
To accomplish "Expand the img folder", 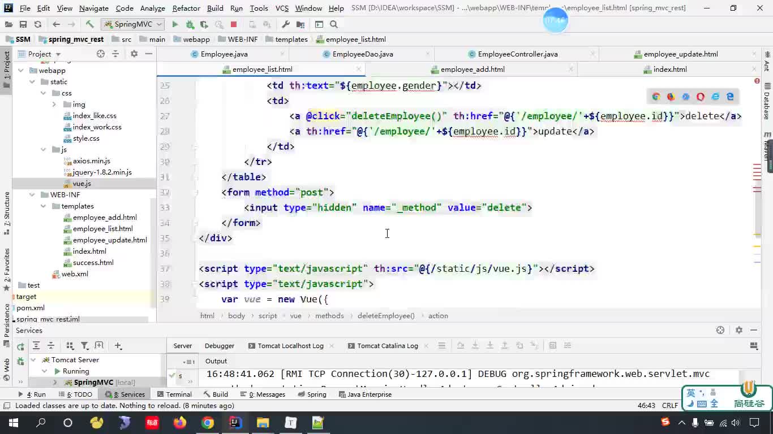I will (x=54, y=105).
